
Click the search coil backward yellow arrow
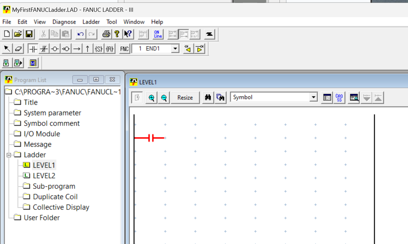tap(188, 49)
